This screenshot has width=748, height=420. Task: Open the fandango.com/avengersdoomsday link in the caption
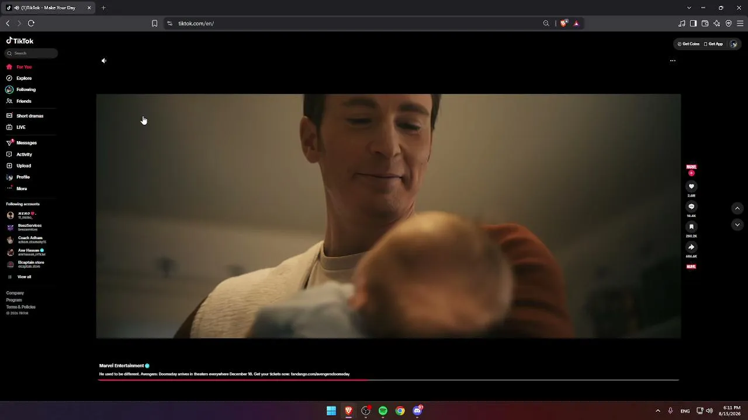(320, 374)
